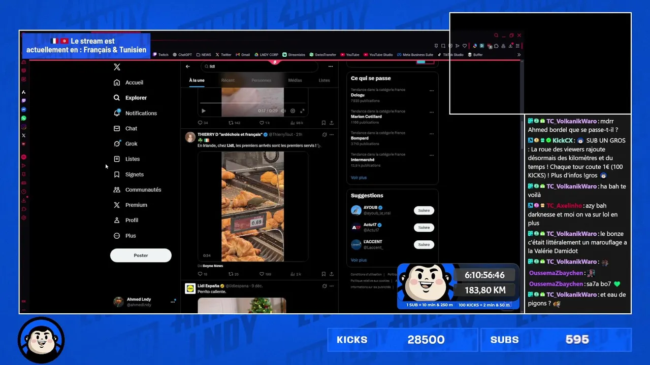Switch to the Personnes tab
This screenshot has width=650, height=365.
coord(262,80)
